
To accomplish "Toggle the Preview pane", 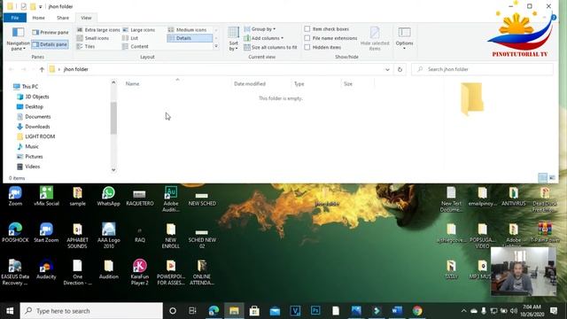I will click(x=50, y=32).
